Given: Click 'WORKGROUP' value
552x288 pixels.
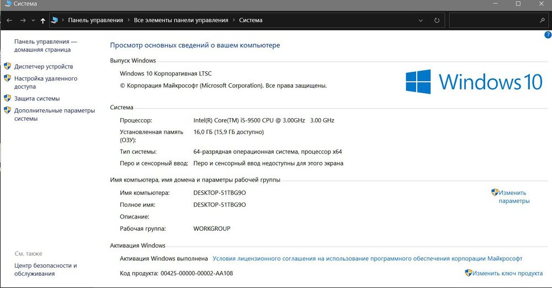Looking at the screenshot, I should pyautogui.click(x=212, y=228).
